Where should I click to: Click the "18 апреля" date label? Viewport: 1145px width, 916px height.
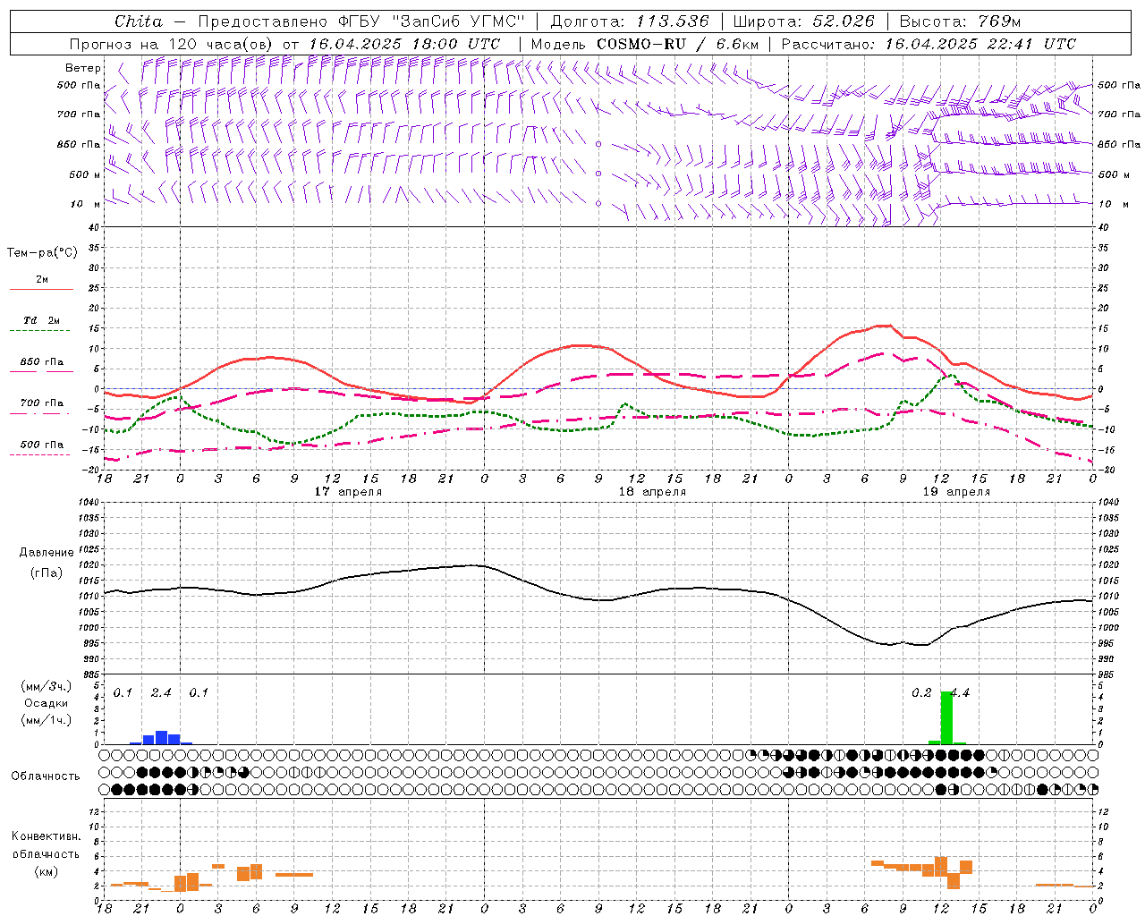[652, 492]
